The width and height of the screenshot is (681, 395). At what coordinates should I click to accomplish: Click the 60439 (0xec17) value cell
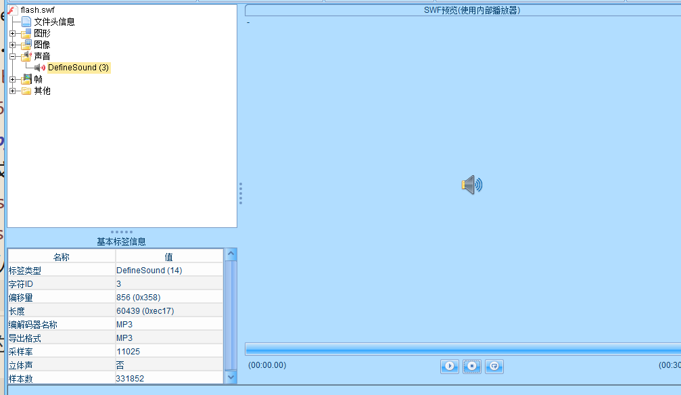coord(169,310)
